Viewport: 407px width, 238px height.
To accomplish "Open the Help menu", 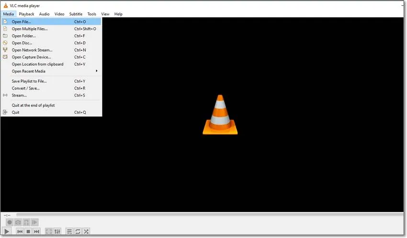I will click(x=118, y=14).
